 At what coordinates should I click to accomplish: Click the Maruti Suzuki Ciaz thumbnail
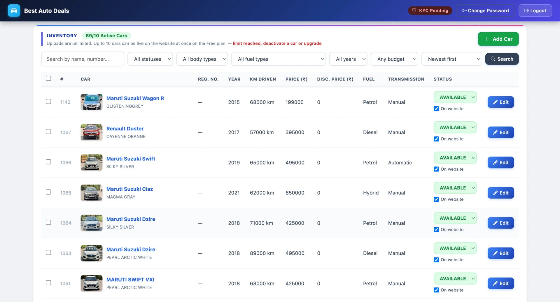point(92,193)
